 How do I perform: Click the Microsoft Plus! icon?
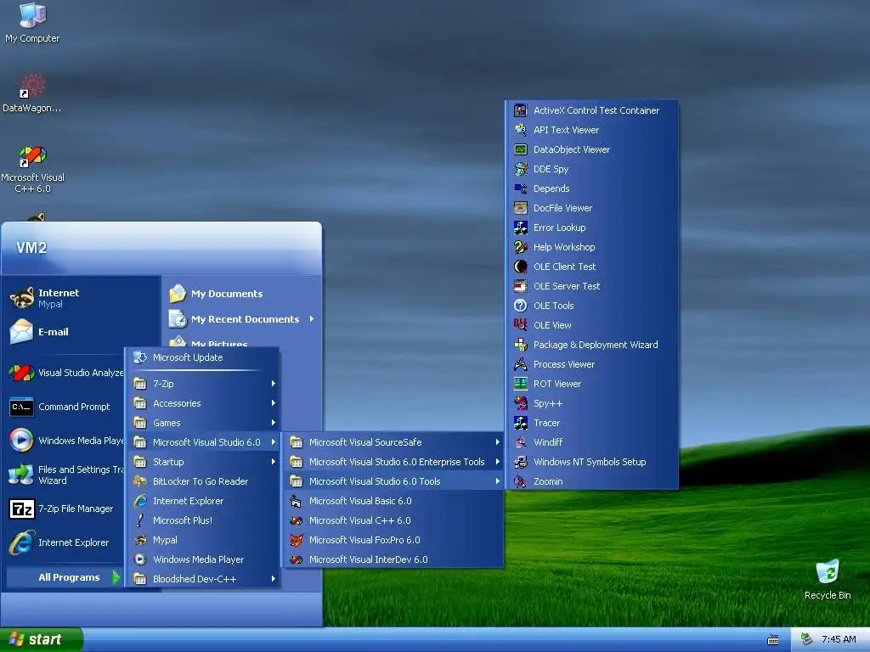[x=140, y=520]
